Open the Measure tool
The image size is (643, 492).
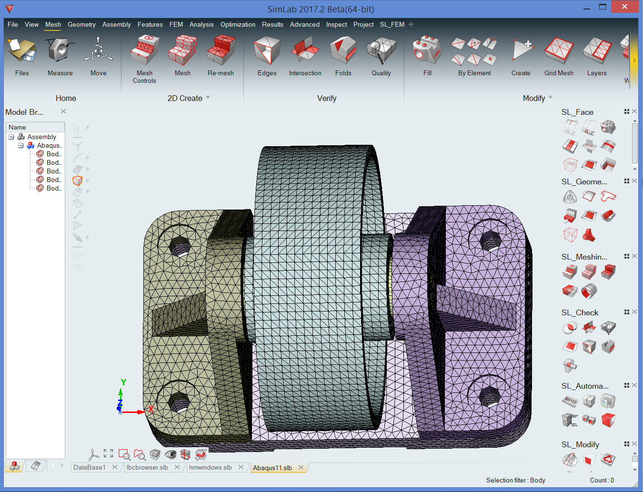pyautogui.click(x=60, y=51)
